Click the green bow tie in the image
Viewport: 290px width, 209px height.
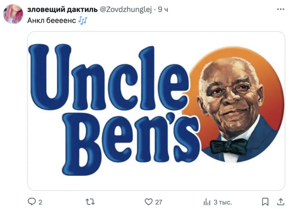[228, 147]
